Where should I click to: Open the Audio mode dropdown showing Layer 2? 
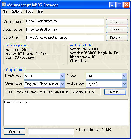[x=124, y=84]
